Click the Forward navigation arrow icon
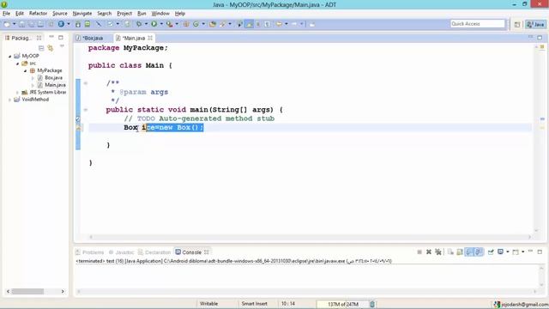This screenshot has height=309, width=549. tap(294, 24)
